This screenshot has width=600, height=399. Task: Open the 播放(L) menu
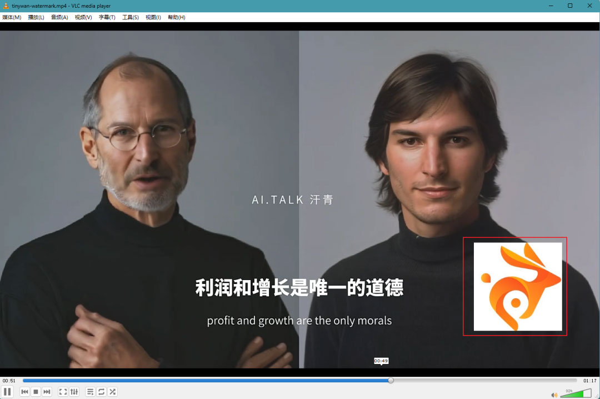coord(36,17)
